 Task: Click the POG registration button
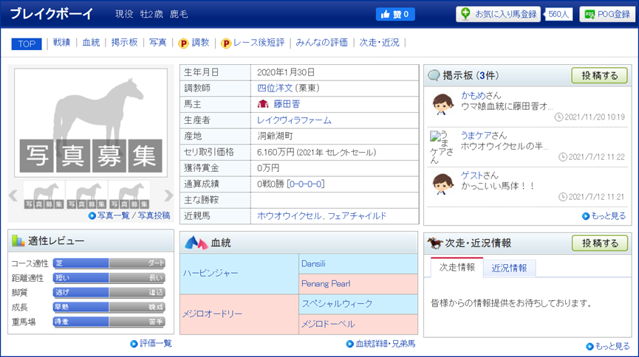click(607, 14)
